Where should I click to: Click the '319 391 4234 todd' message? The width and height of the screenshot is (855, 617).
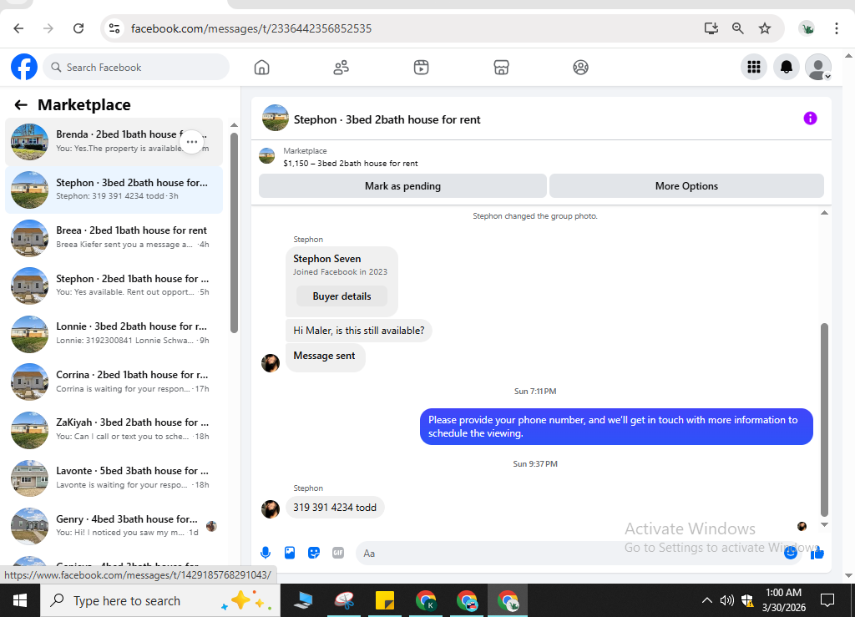[335, 508]
